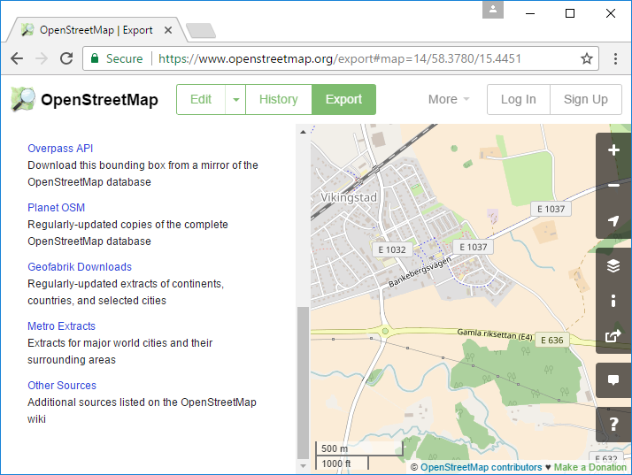The height and width of the screenshot is (475, 632).
Task: Open Chrome three-dot menu
Action: click(615, 58)
